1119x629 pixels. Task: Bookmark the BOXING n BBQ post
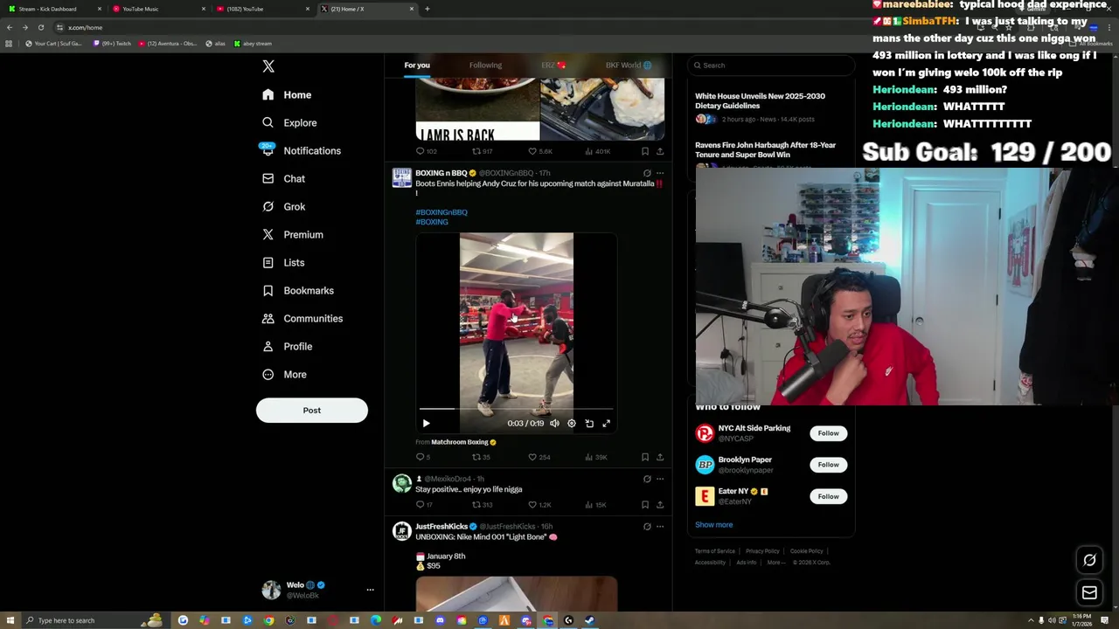(645, 457)
